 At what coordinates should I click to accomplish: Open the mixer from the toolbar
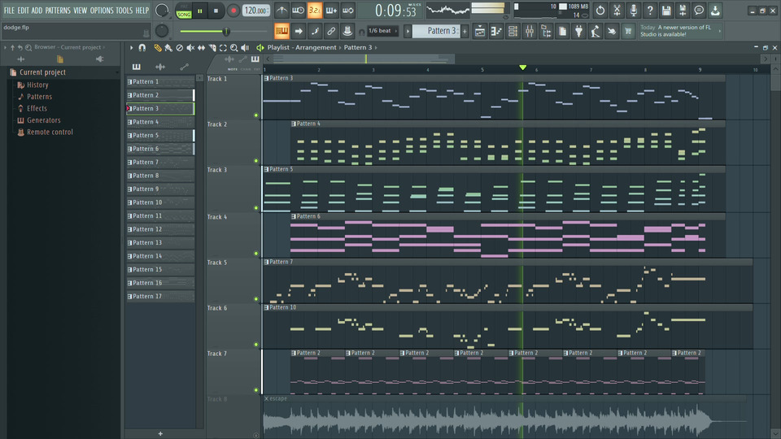pos(530,31)
